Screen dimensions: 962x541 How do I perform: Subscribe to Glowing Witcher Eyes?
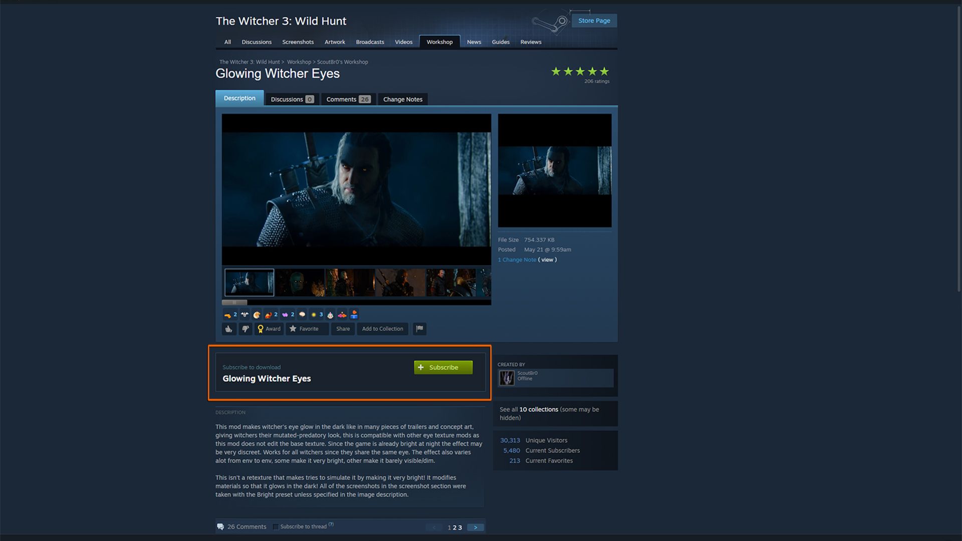pos(443,368)
